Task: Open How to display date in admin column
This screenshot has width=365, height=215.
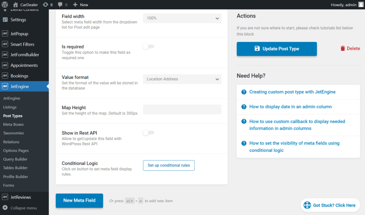Action: (x=291, y=107)
